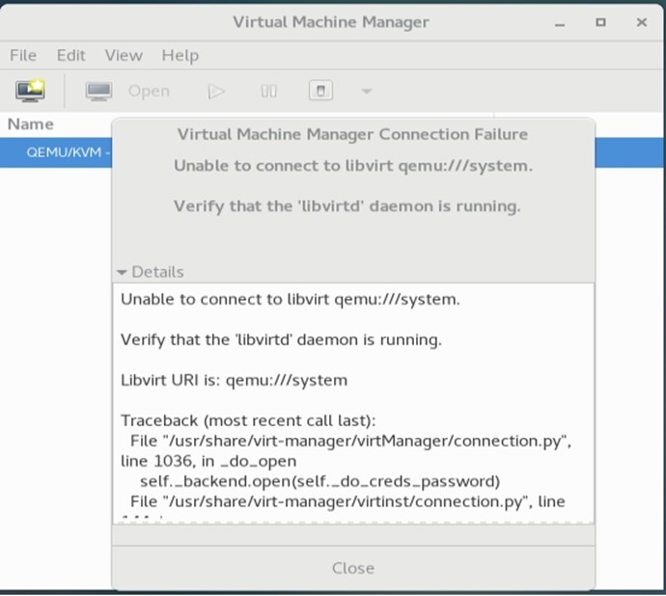Close the Virtual Machine Manager window
The width and height of the screenshot is (666, 596).
[638, 21]
